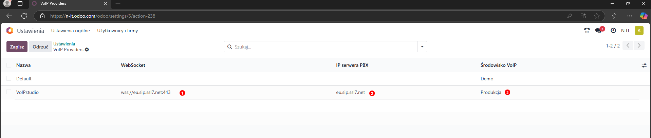Sort by the WebSocket column header

click(133, 65)
